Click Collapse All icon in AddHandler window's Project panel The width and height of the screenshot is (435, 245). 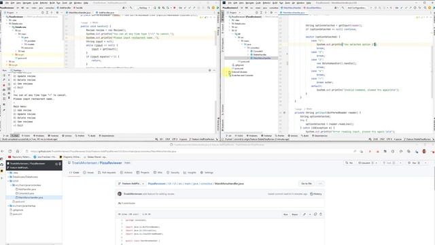coord(52,12)
